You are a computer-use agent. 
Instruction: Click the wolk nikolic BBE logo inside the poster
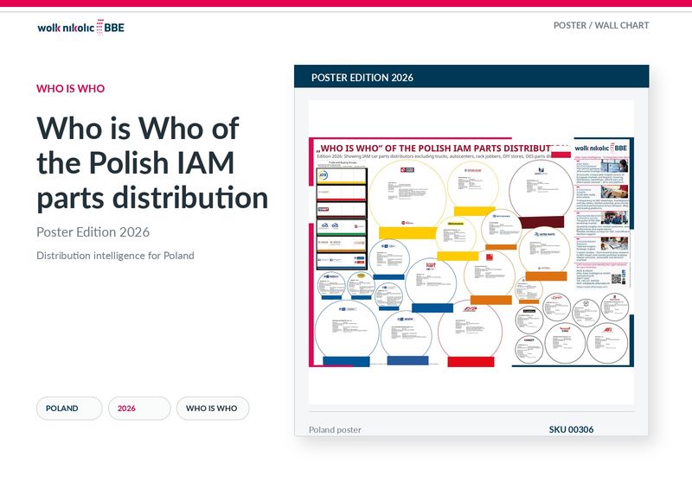[600, 148]
